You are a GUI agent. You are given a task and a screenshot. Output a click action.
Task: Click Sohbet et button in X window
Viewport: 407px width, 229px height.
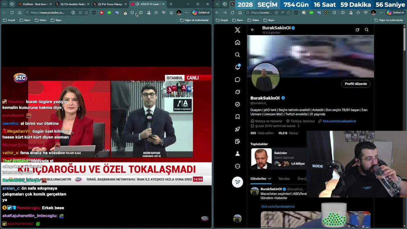396,12
